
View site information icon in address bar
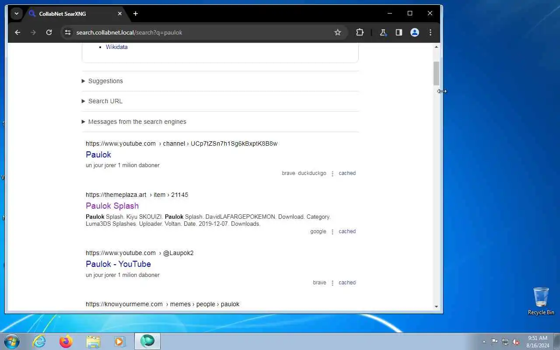click(67, 32)
